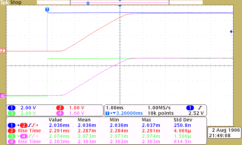This screenshot has height=145, width=242.
Task: Click the 21:49:08 time readout
Action: (220, 136)
